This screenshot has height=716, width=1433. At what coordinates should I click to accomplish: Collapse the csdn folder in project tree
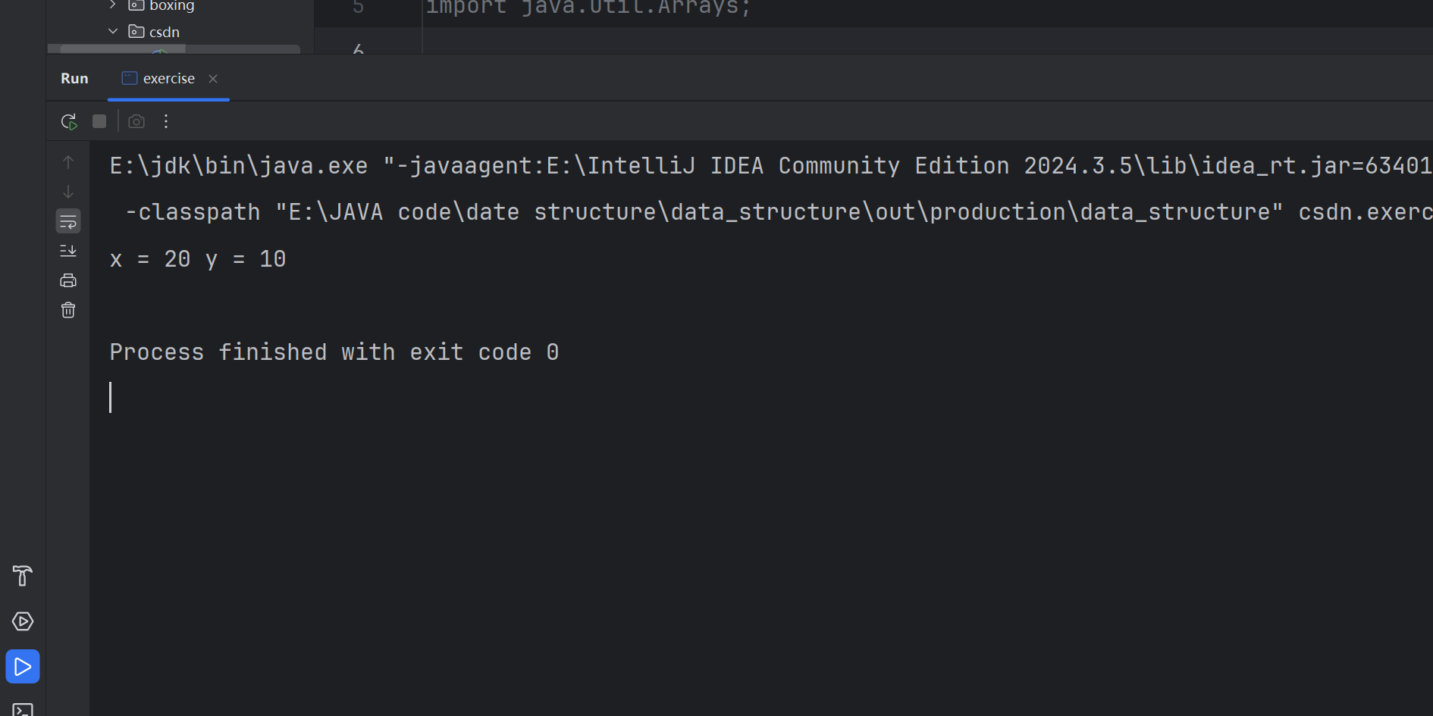pos(113,32)
